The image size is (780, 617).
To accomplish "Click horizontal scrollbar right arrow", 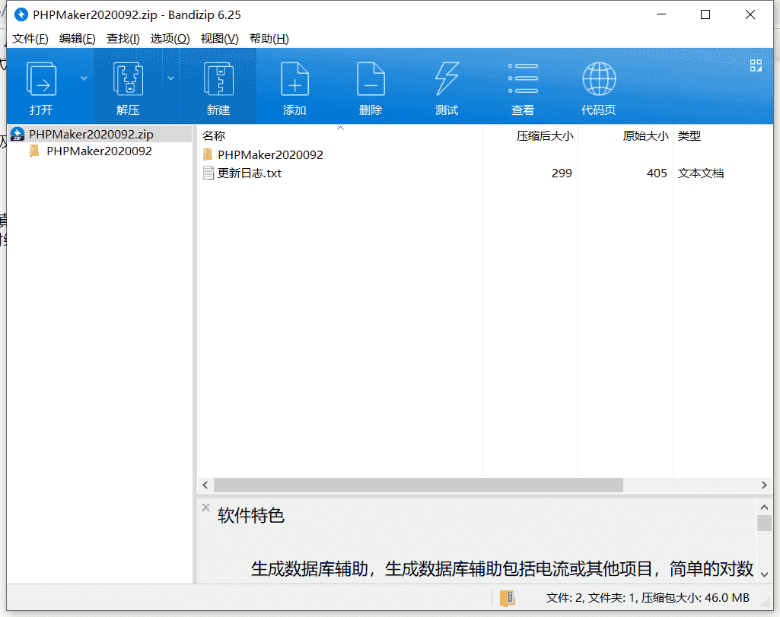I will (764, 485).
